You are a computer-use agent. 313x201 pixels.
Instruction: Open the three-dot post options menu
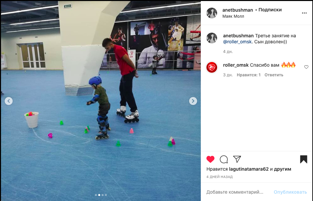pyautogui.click(x=304, y=13)
